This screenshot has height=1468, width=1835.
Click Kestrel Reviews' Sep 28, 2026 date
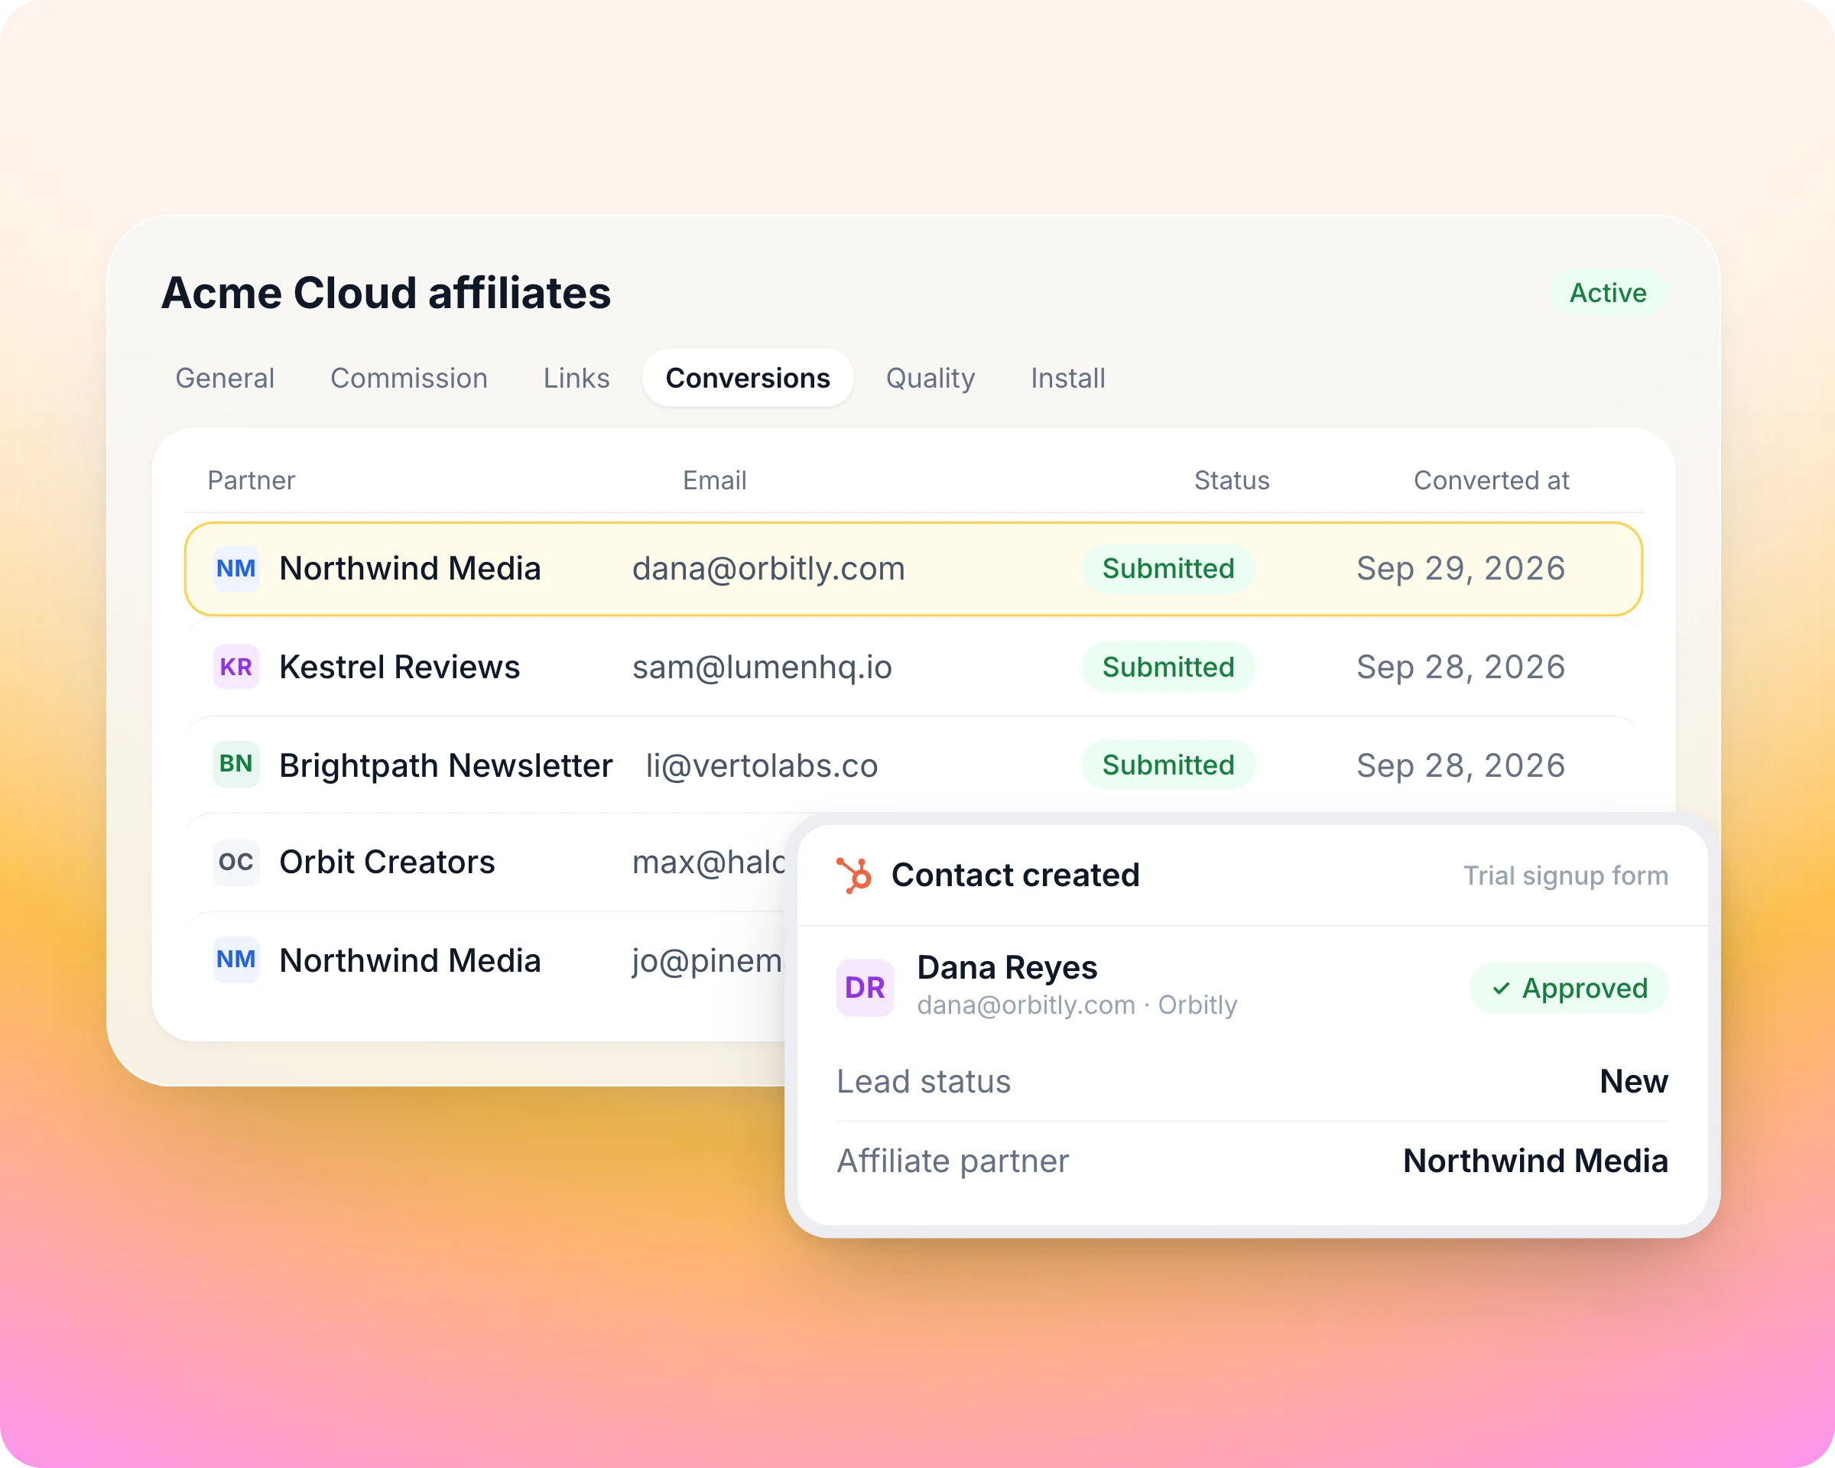tap(1460, 667)
